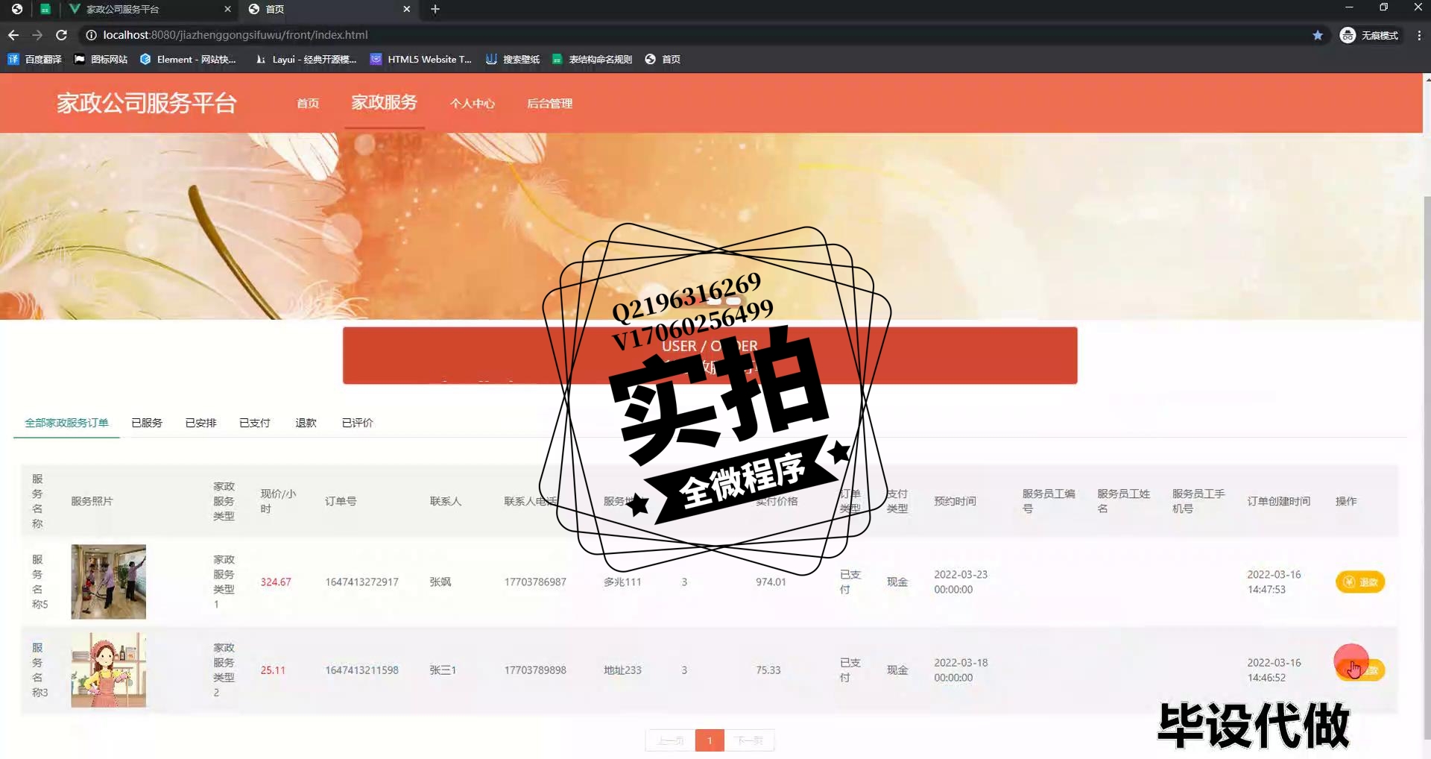The width and height of the screenshot is (1431, 759).
Task: Close the 首页 browser tab
Action: click(x=406, y=9)
